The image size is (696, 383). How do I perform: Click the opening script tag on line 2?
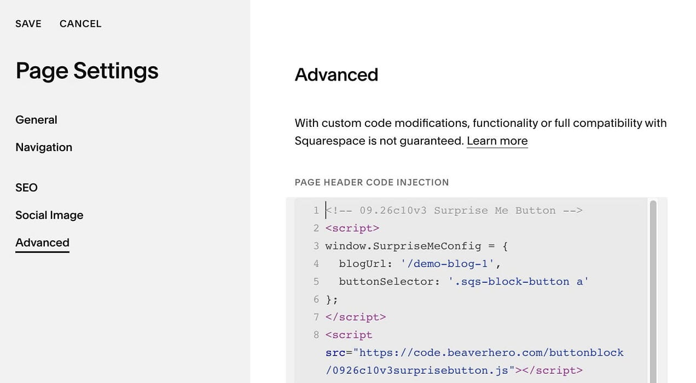point(352,228)
